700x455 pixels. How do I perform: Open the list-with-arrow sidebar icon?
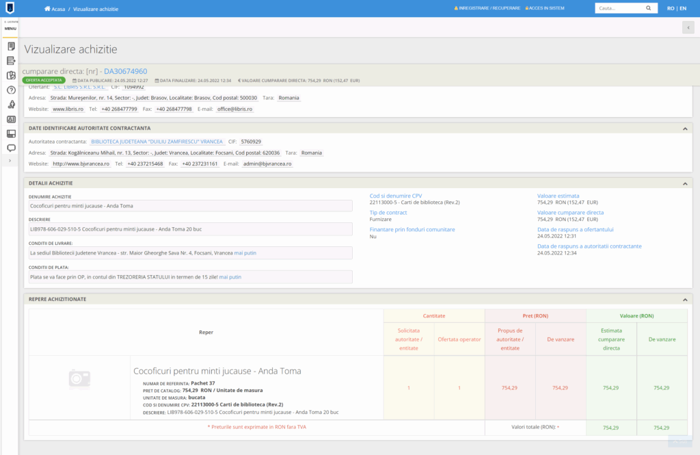pos(11,61)
